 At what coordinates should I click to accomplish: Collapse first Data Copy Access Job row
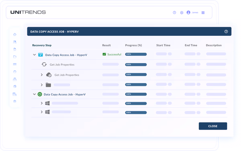(x=34, y=55)
